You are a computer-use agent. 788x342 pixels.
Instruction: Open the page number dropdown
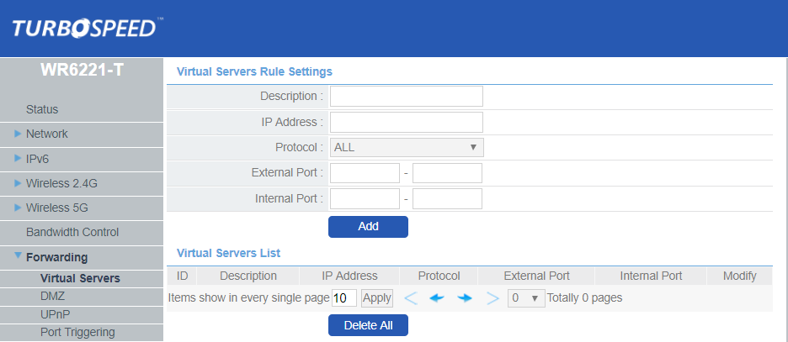pyautogui.click(x=524, y=298)
